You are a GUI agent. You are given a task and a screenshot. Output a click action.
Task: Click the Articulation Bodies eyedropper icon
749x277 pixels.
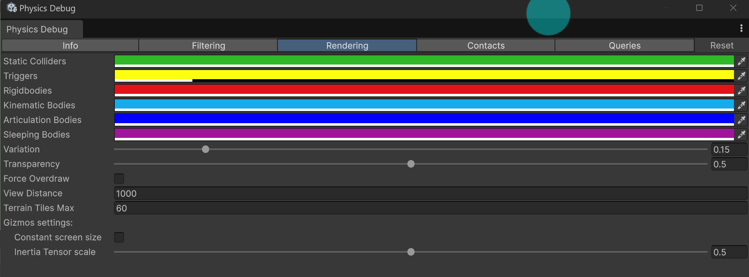pyautogui.click(x=741, y=120)
